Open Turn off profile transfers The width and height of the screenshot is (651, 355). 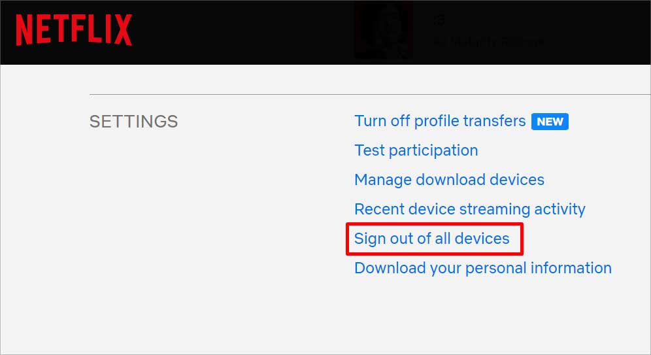(x=440, y=121)
